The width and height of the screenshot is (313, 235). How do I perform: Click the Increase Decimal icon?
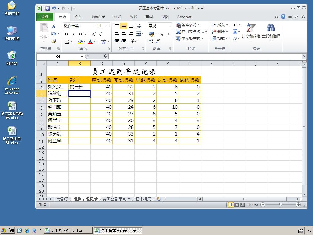(x=151, y=42)
